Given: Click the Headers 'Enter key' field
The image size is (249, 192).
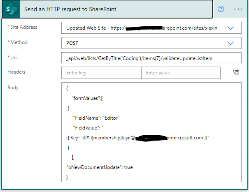Looking at the screenshot, I should pos(101,73).
